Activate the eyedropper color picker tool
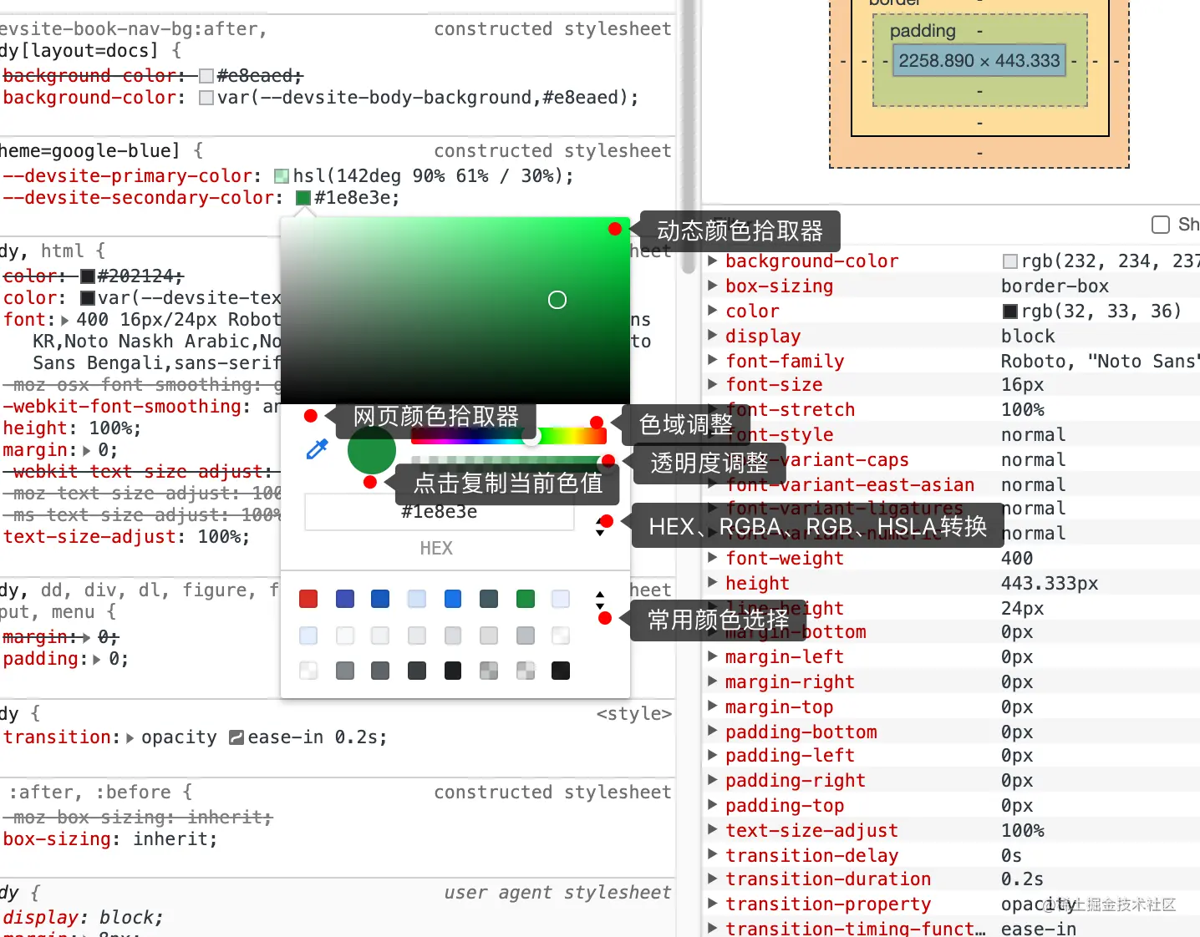This screenshot has width=1200, height=937. coord(318,449)
